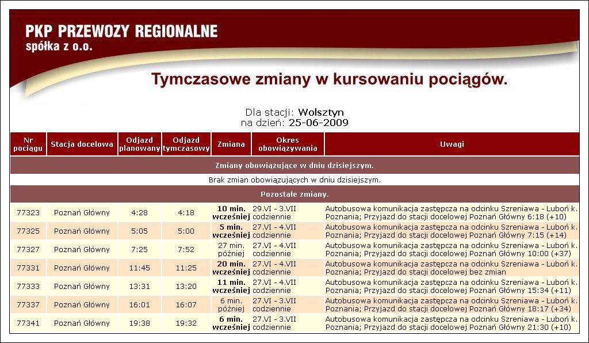
Task: Click remarks for train 77337 ending '18:17 (+34)'
Action: (x=452, y=304)
